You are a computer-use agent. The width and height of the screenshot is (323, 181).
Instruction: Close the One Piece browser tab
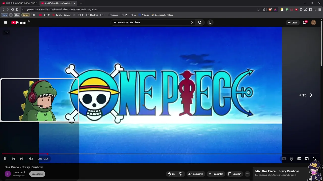pos(75,3)
